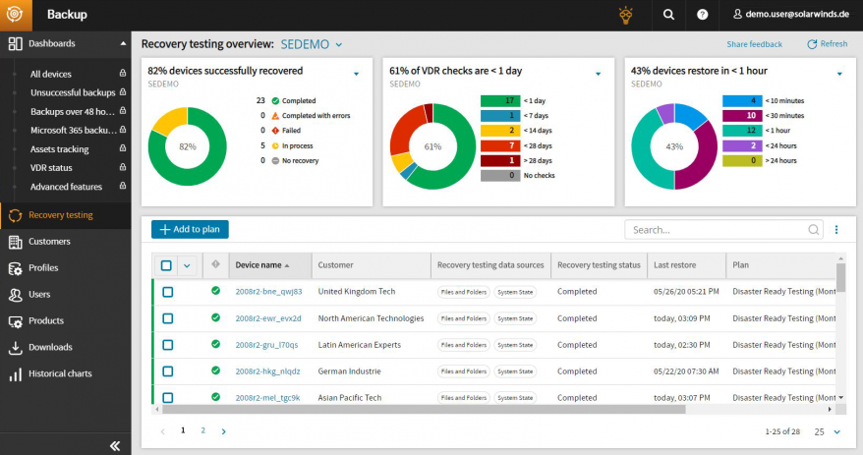Click lock icon beside Unsuccessful backups
This screenshot has width=863, height=455.
coord(122,91)
